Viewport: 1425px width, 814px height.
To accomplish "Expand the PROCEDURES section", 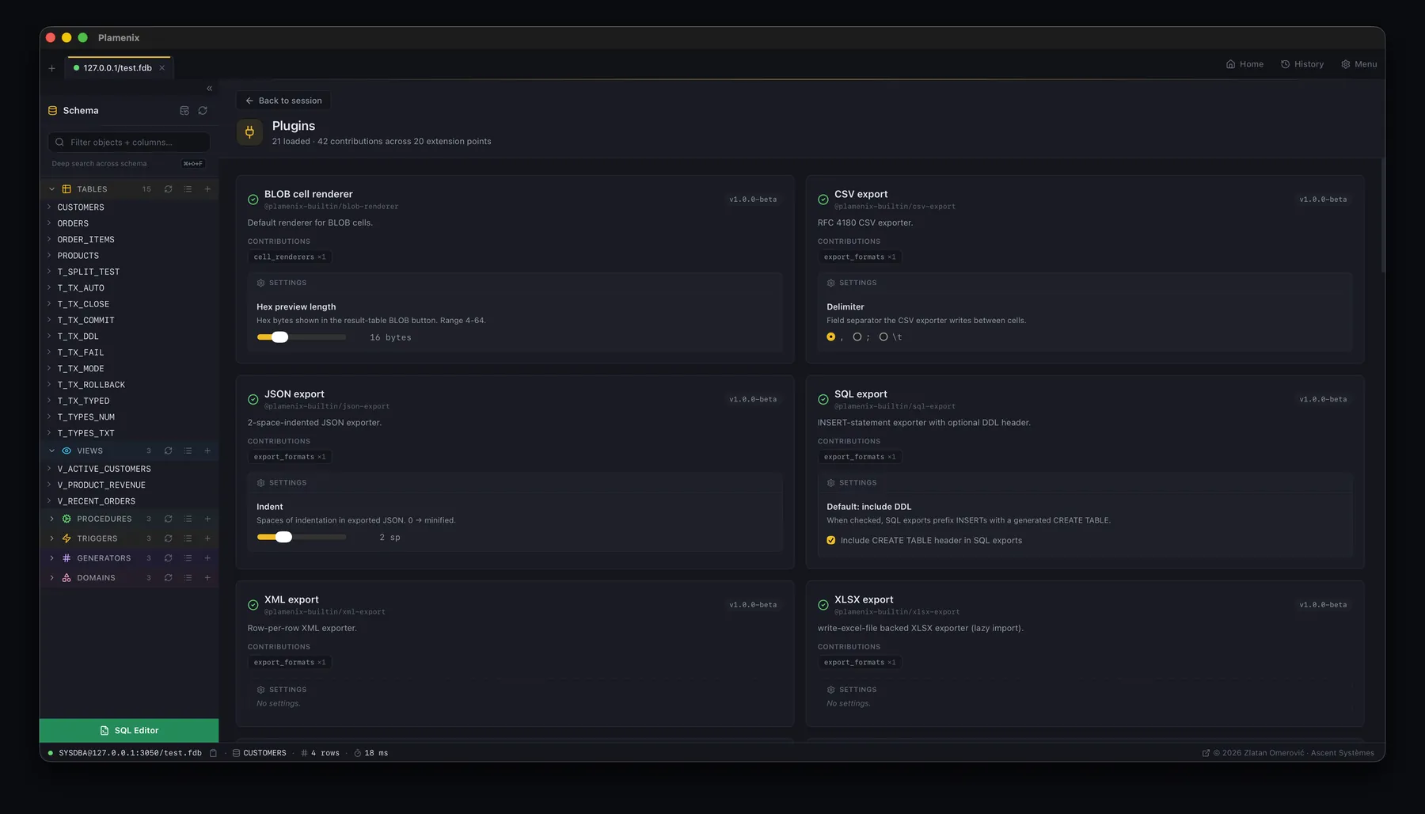I will pos(51,519).
